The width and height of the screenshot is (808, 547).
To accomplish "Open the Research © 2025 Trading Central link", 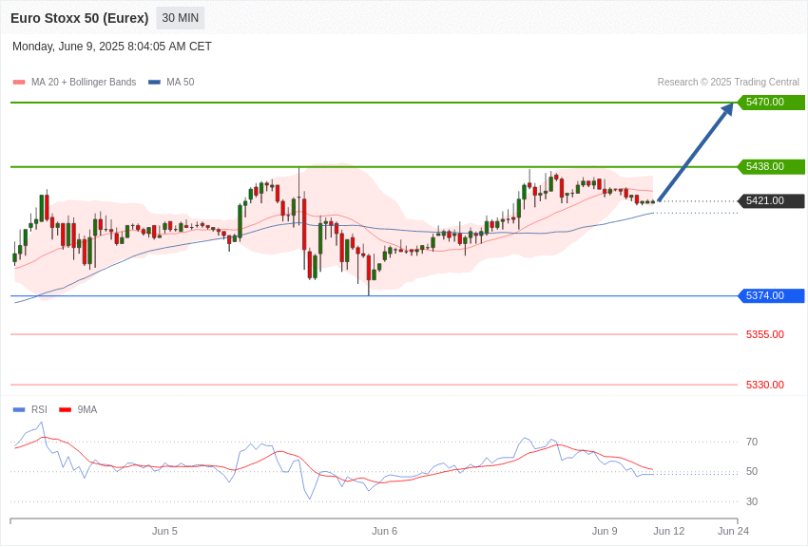I will [727, 82].
